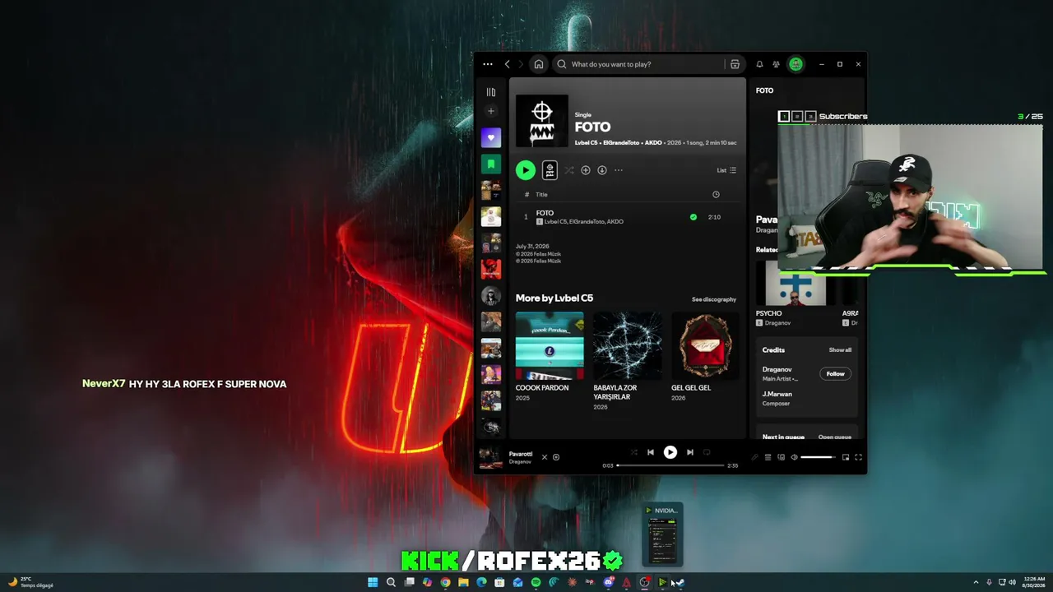Viewport: 1053px width, 592px height.
Task: Click Open queue link
Action: click(x=835, y=437)
